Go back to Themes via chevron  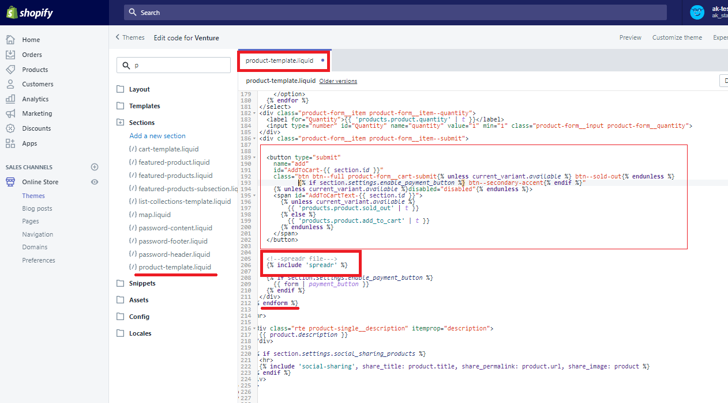[x=118, y=37]
